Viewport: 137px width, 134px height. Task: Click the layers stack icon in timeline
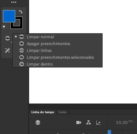coord(38,122)
